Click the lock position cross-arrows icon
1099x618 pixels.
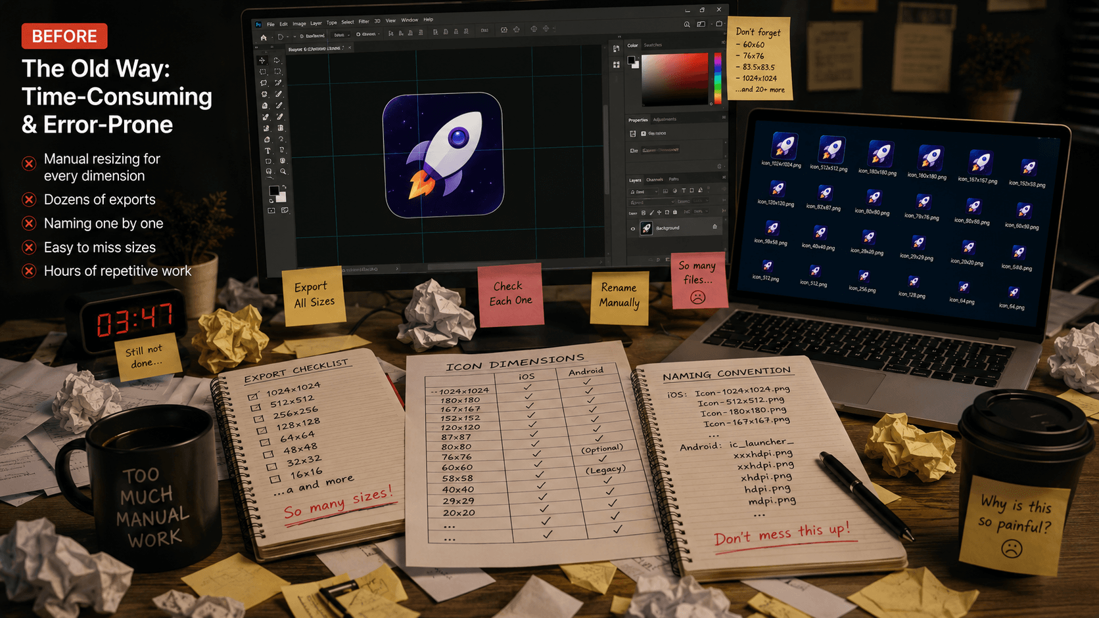659,213
